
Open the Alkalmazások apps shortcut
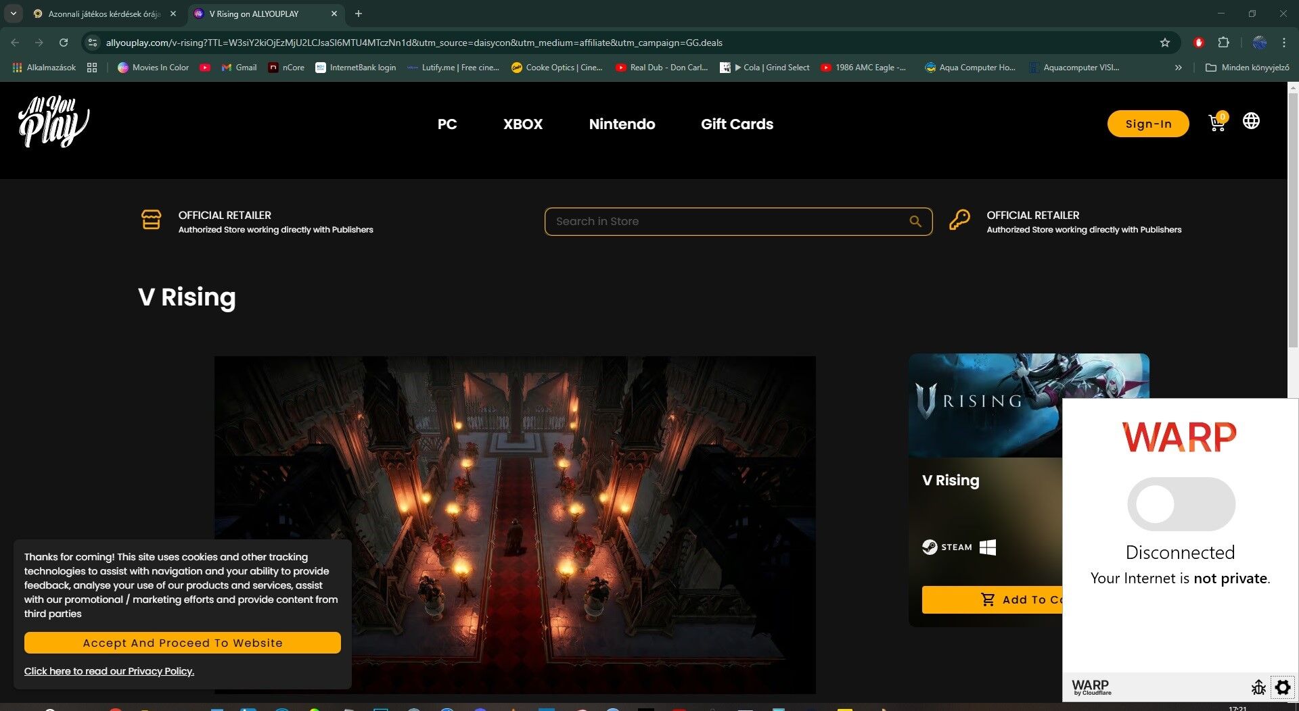pyautogui.click(x=44, y=68)
